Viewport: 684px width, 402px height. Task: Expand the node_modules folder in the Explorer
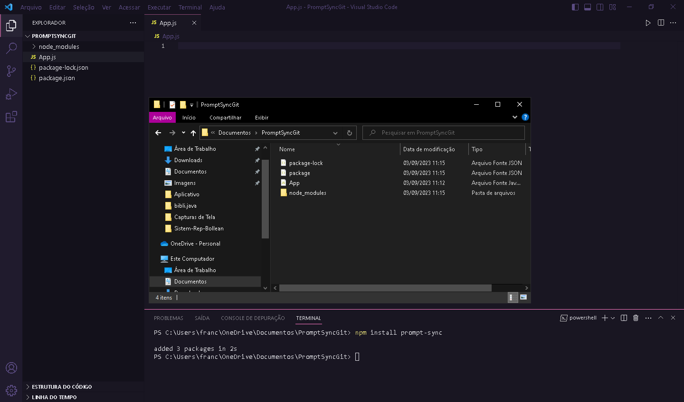pos(33,46)
